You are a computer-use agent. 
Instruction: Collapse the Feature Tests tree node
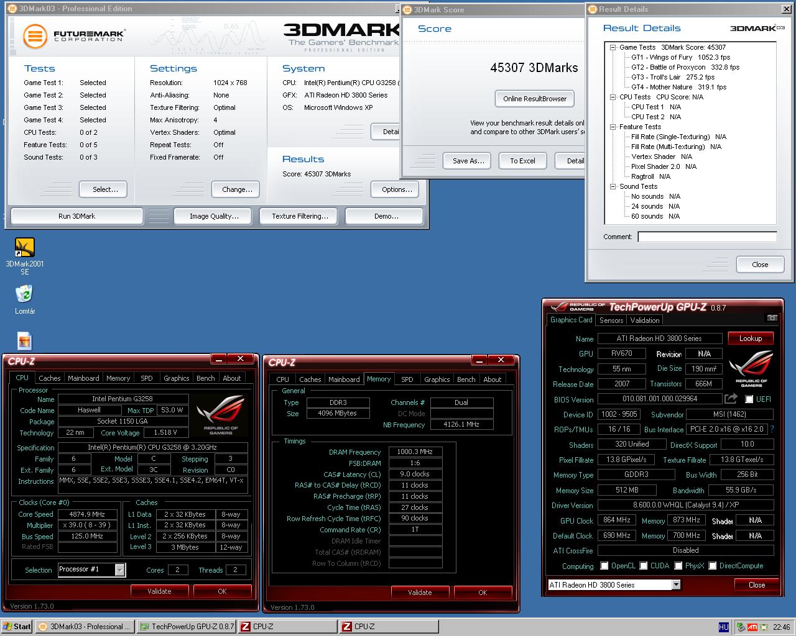tap(613, 127)
